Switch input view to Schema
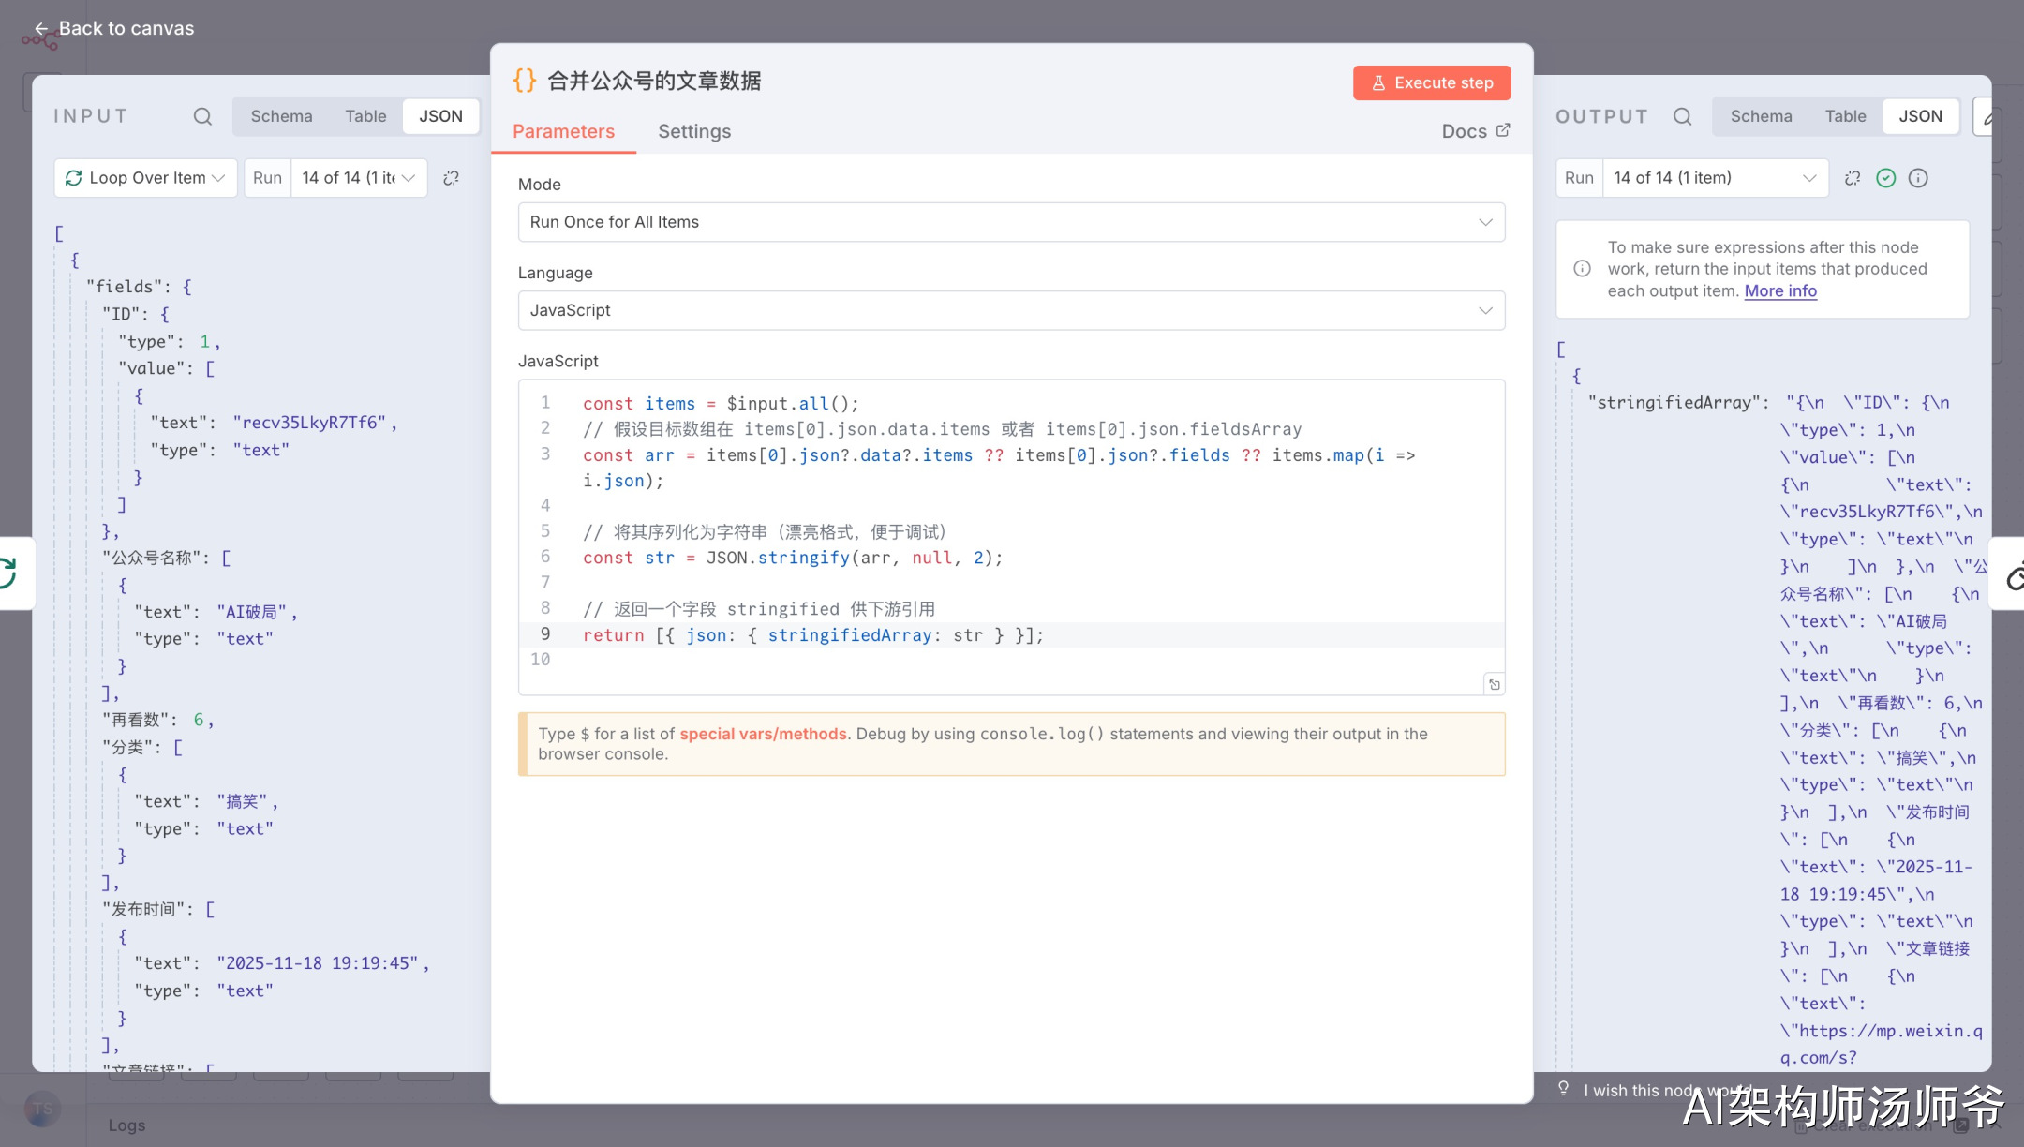2024x1147 pixels. click(281, 116)
